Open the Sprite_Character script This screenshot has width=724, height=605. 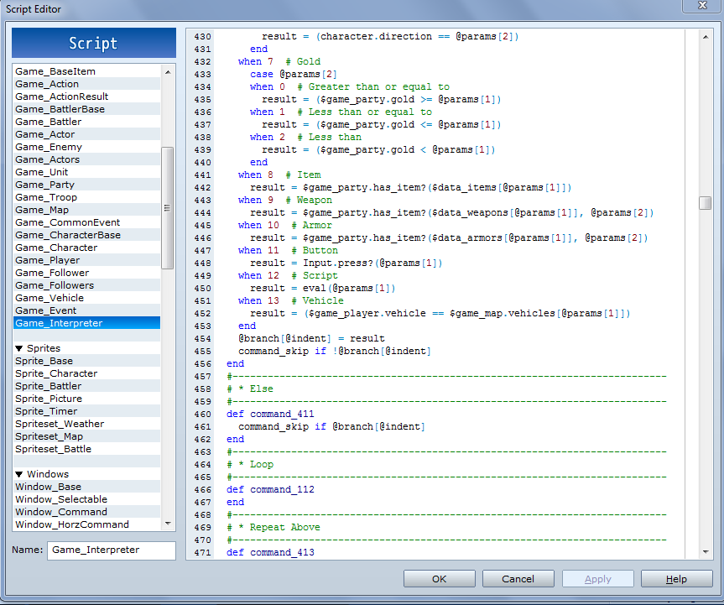[56, 373]
